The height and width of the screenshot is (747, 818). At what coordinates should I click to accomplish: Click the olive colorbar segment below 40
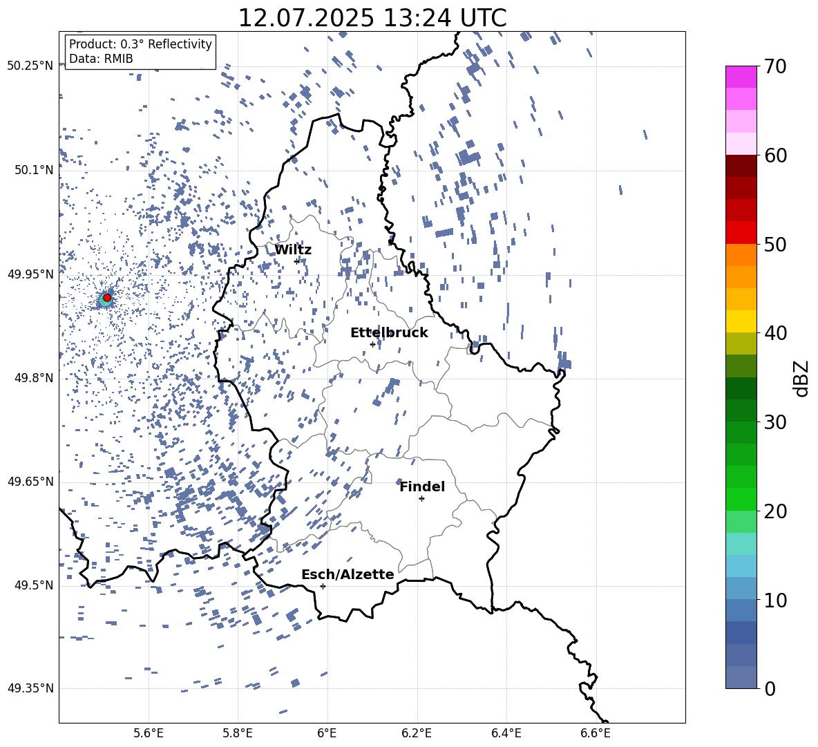741,343
